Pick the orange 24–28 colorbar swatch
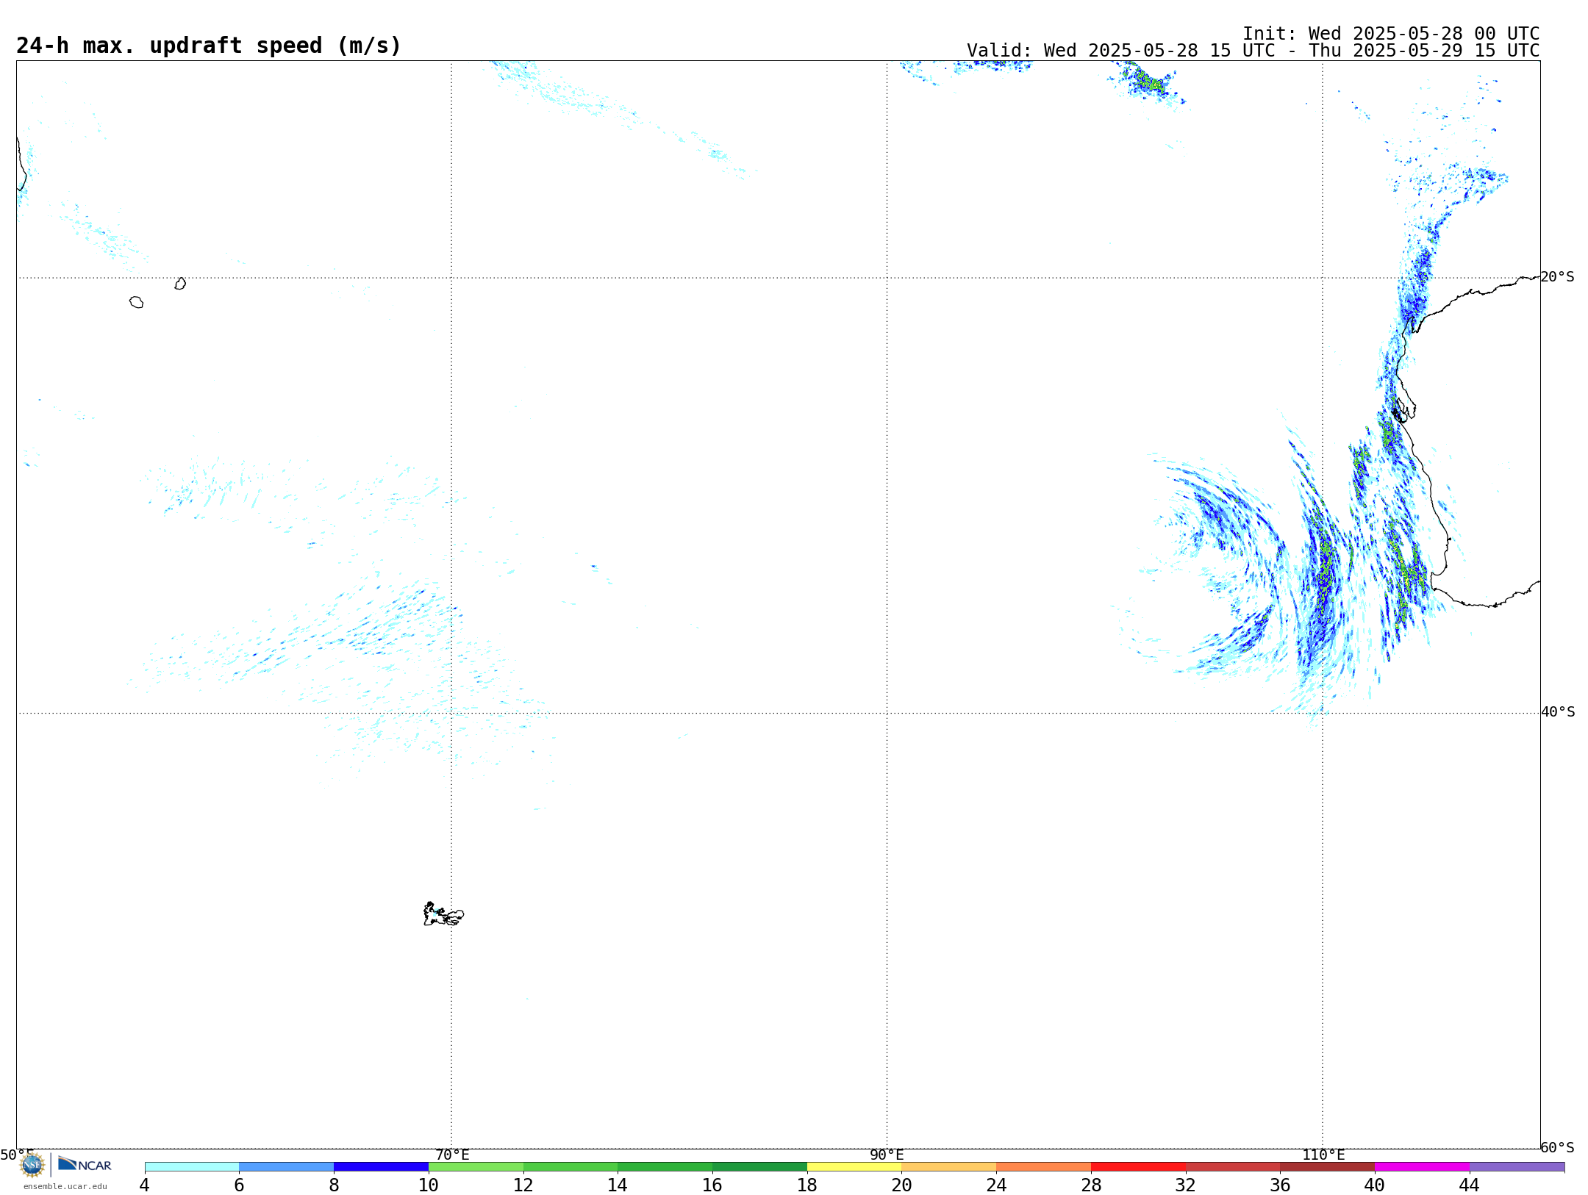 1044,1166
